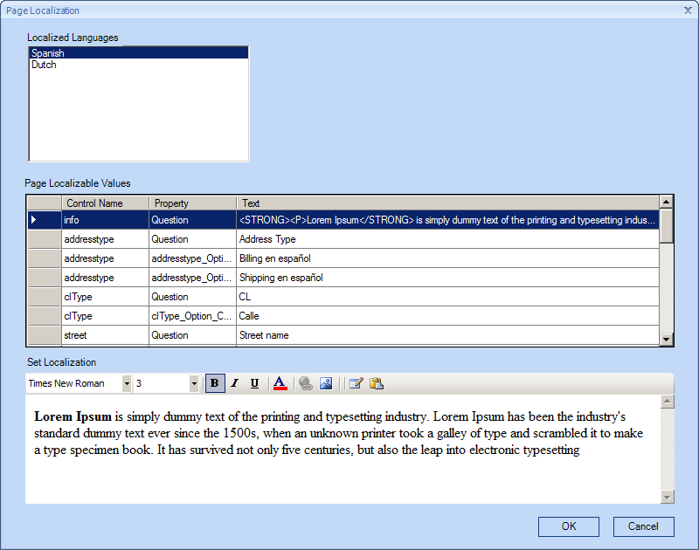Click the editor scrollbar up arrow
This screenshot has width=699, height=550.
coord(667,402)
